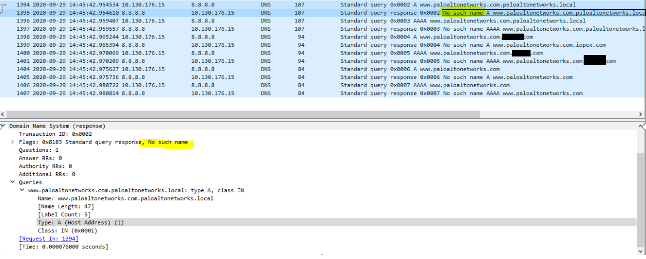
Task: Select the Answer RRs: 0 field
Action: [40, 158]
